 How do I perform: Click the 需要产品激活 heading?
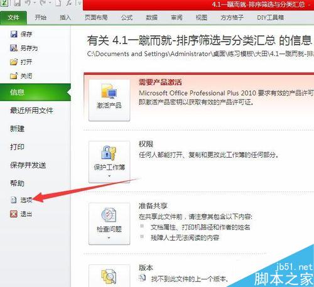[160, 82]
